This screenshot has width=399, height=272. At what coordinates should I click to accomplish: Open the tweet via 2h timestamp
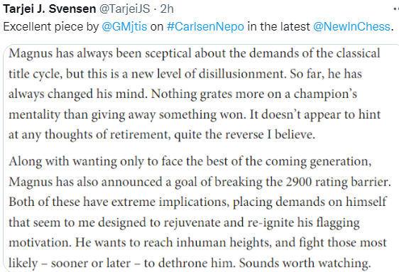click(x=167, y=9)
